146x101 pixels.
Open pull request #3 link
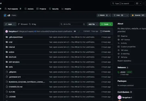[x=35, y=31]
